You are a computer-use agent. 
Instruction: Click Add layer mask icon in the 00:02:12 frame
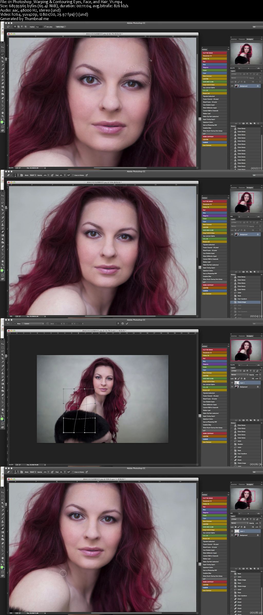[x=243, y=123]
